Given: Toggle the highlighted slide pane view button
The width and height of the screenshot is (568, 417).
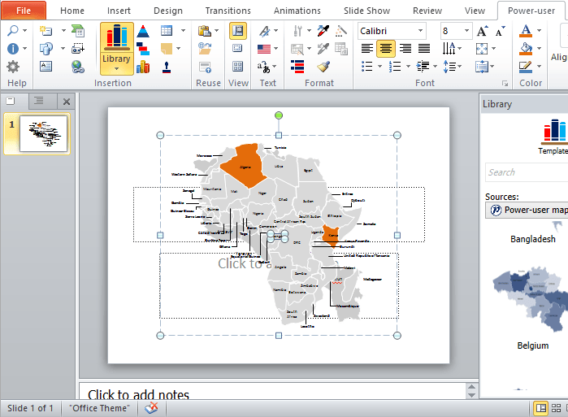Looking at the screenshot, I should point(238,31).
